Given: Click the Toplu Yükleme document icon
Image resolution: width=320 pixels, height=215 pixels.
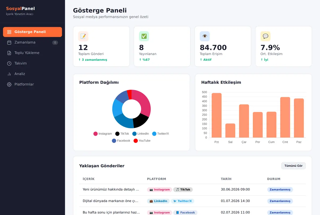Looking at the screenshot, I should click(x=9, y=53).
